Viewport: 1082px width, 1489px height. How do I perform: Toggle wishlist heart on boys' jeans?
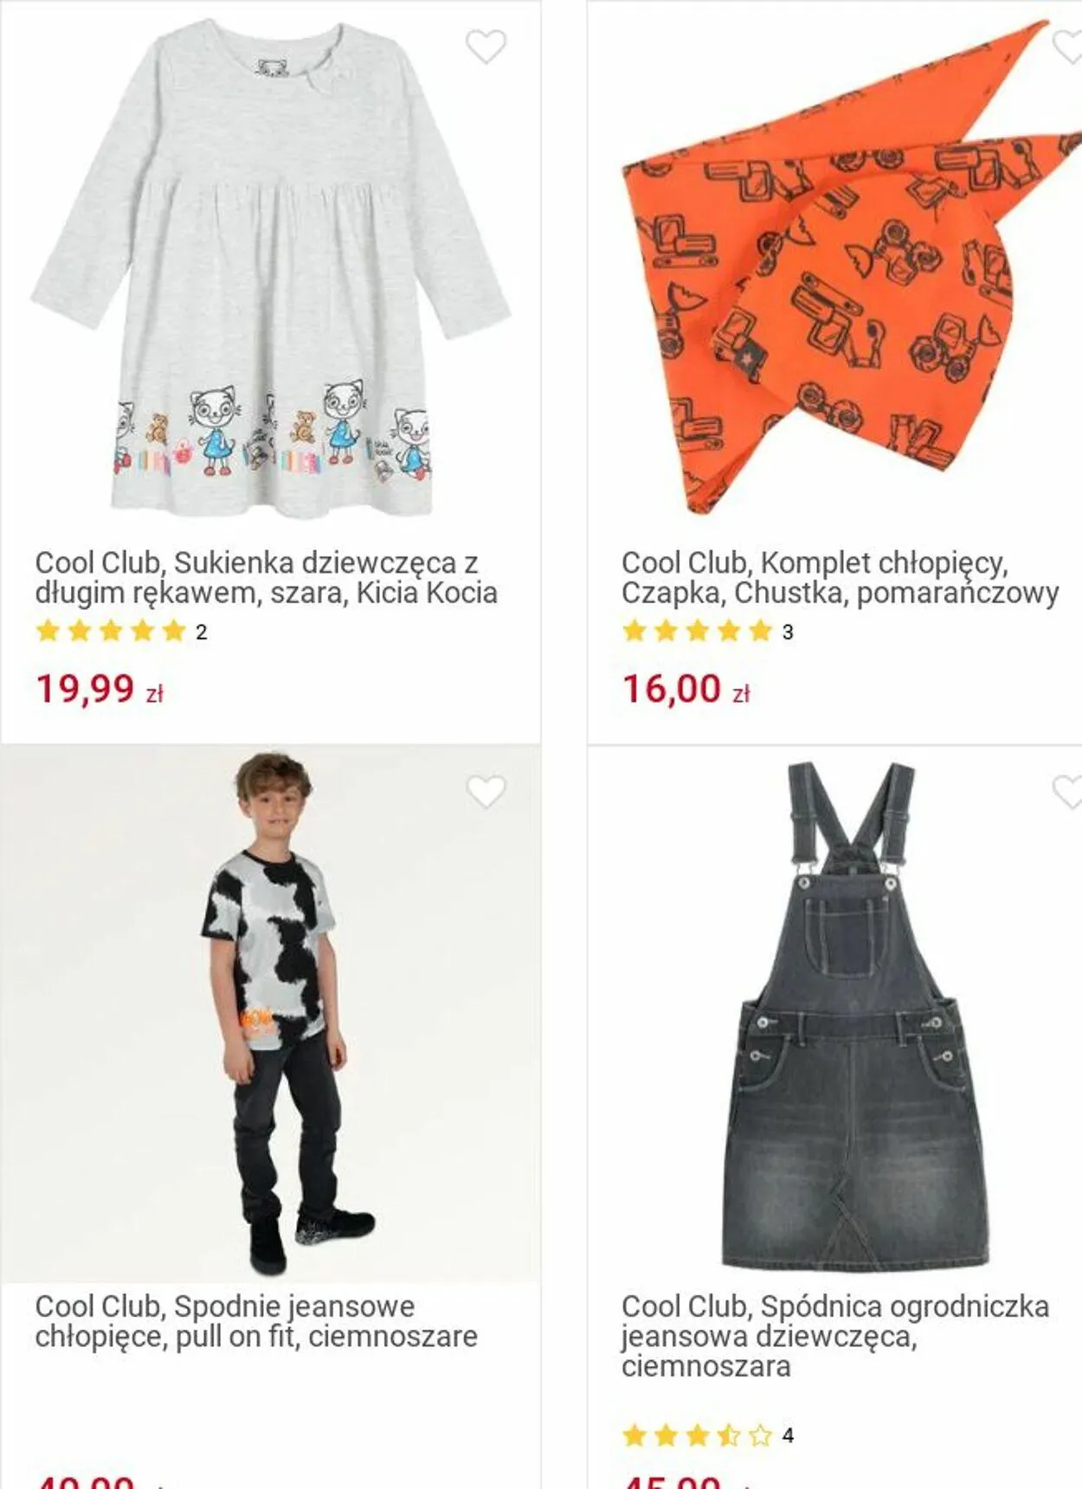tap(486, 792)
